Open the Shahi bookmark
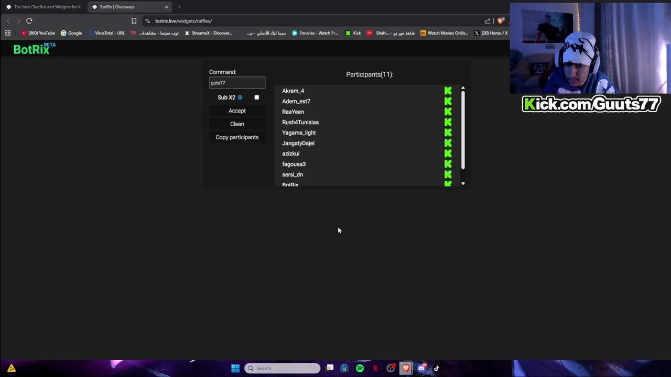Image resolution: width=671 pixels, height=377 pixels. pos(391,33)
